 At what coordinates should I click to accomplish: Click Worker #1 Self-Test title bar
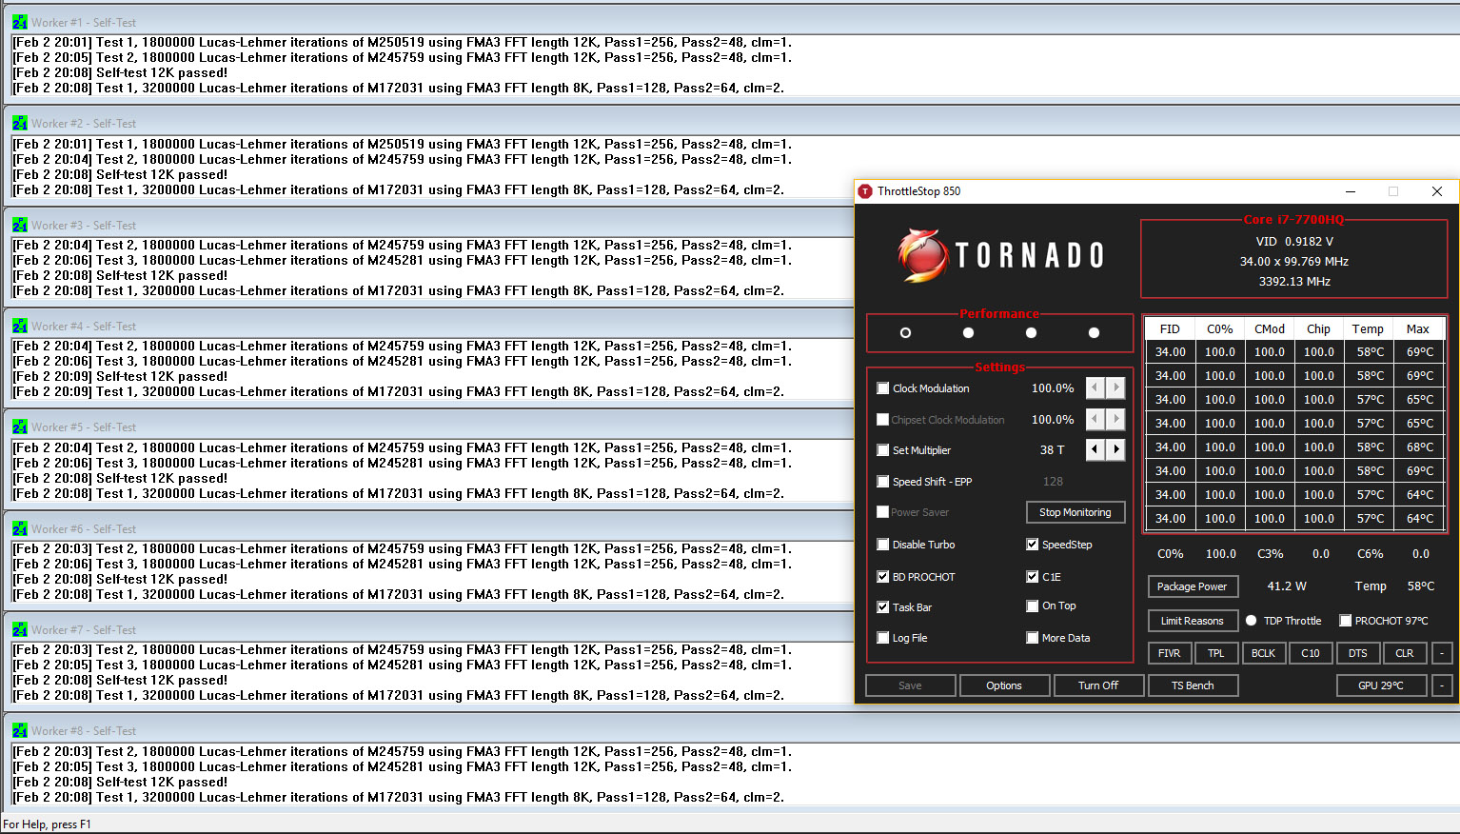(x=730, y=22)
